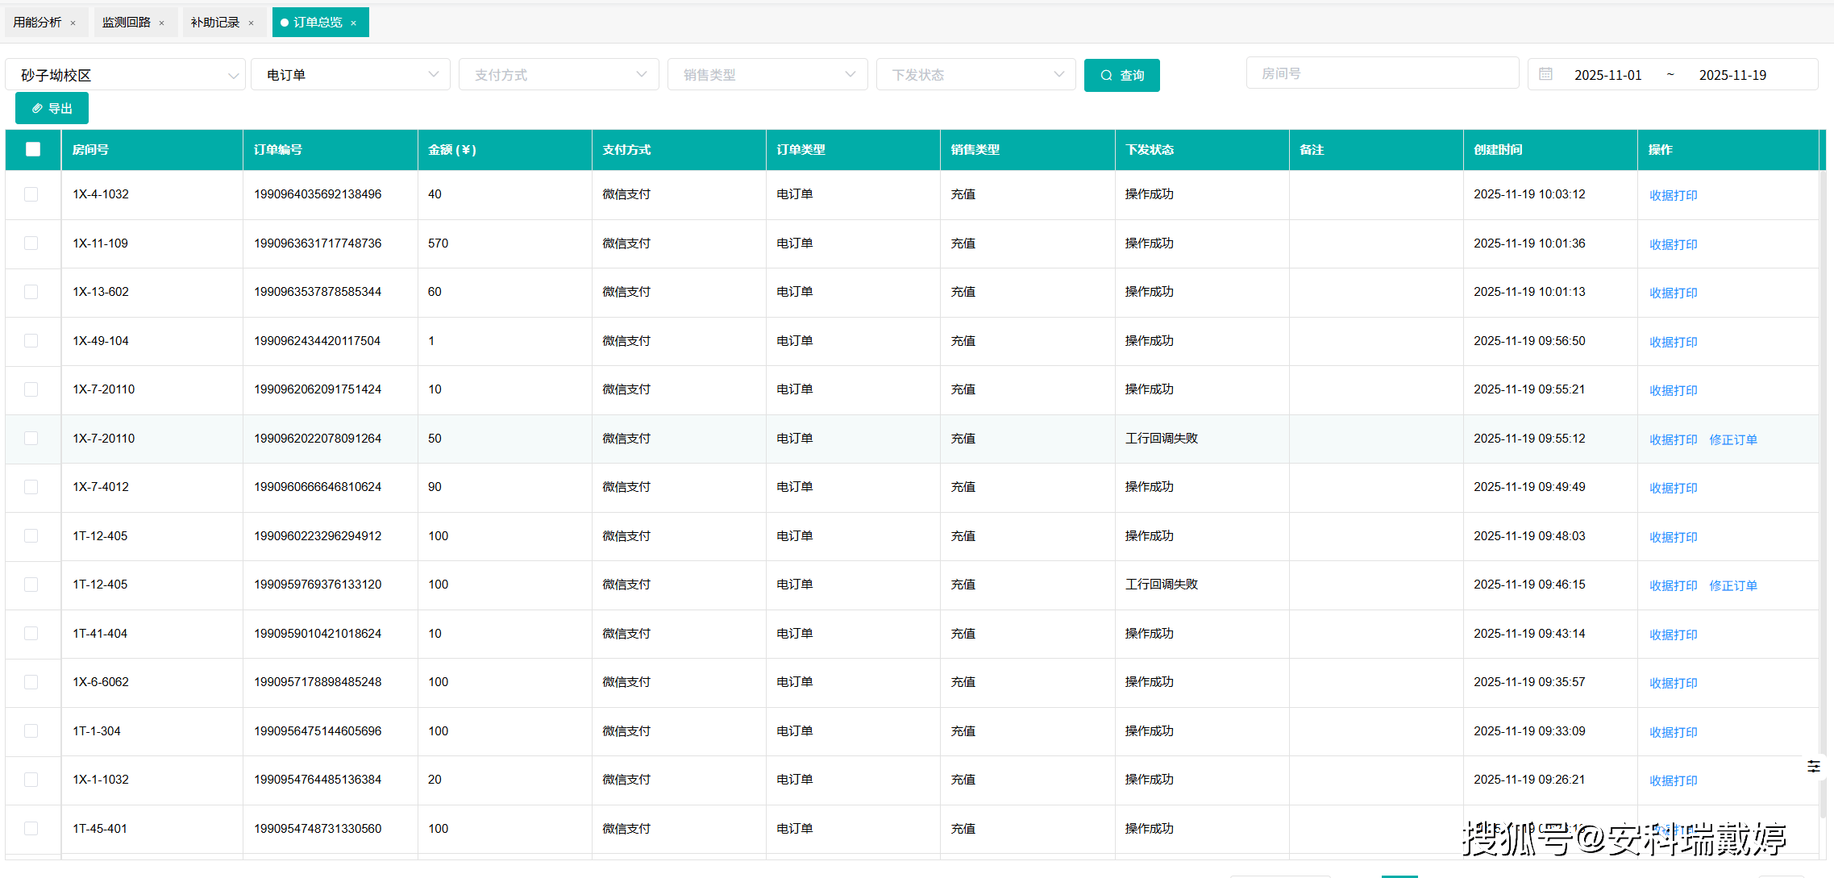Screen dimensions: 1834x878
Task: Click 修正订单 for 1T-12-405 failed order
Action: click(x=1733, y=585)
